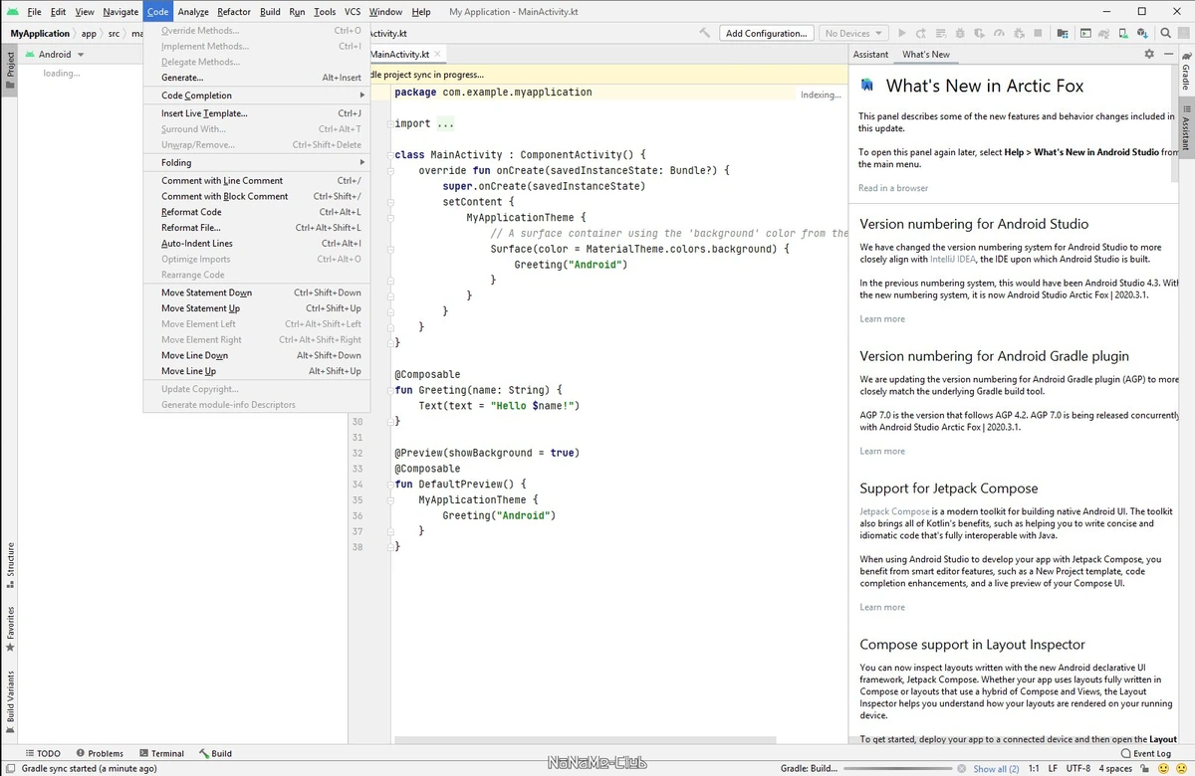Open the Jetpack Compose hyperlink
This screenshot has width=1195, height=776.
coord(894,511)
